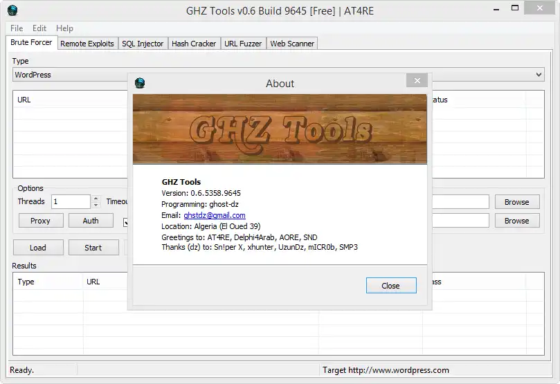Image resolution: width=560 pixels, height=384 pixels.
Task: Click the Threads number input field
Action: [71, 201]
